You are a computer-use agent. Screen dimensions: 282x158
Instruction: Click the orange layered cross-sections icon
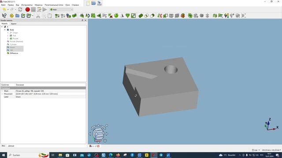(x=183, y=16)
